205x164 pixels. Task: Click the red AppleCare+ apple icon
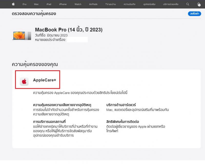point(24,81)
